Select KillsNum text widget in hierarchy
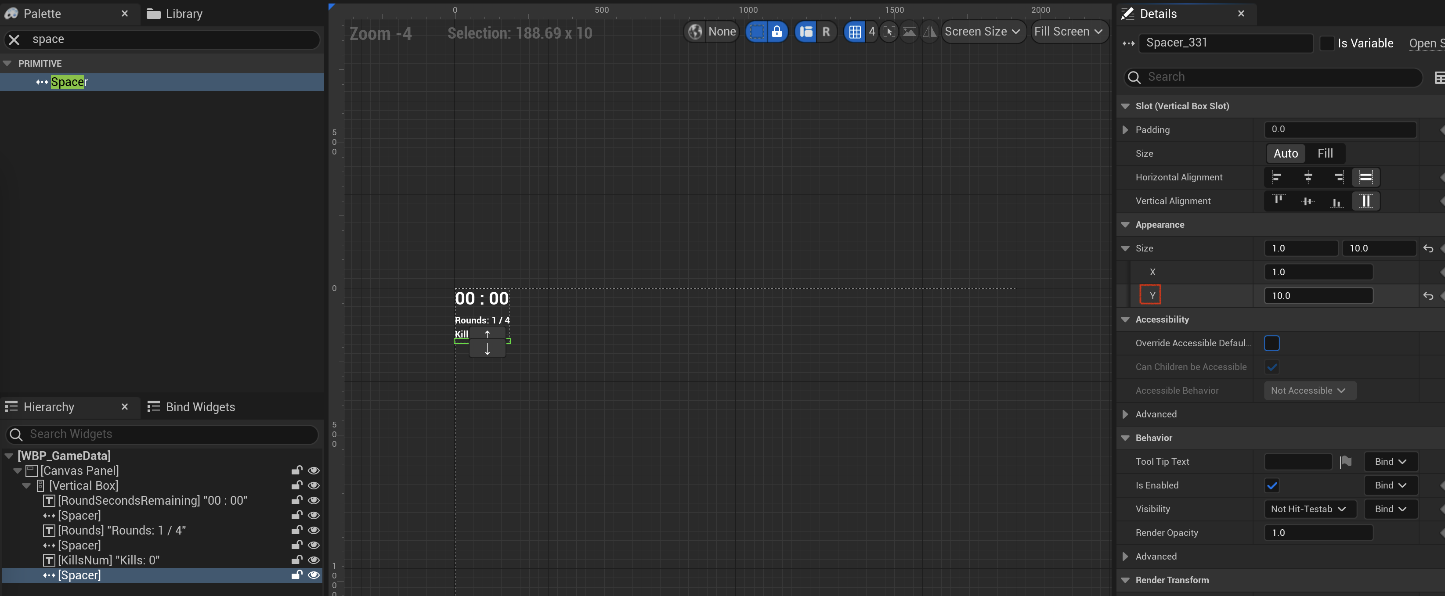1445x596 pixels. click(108, 560)
